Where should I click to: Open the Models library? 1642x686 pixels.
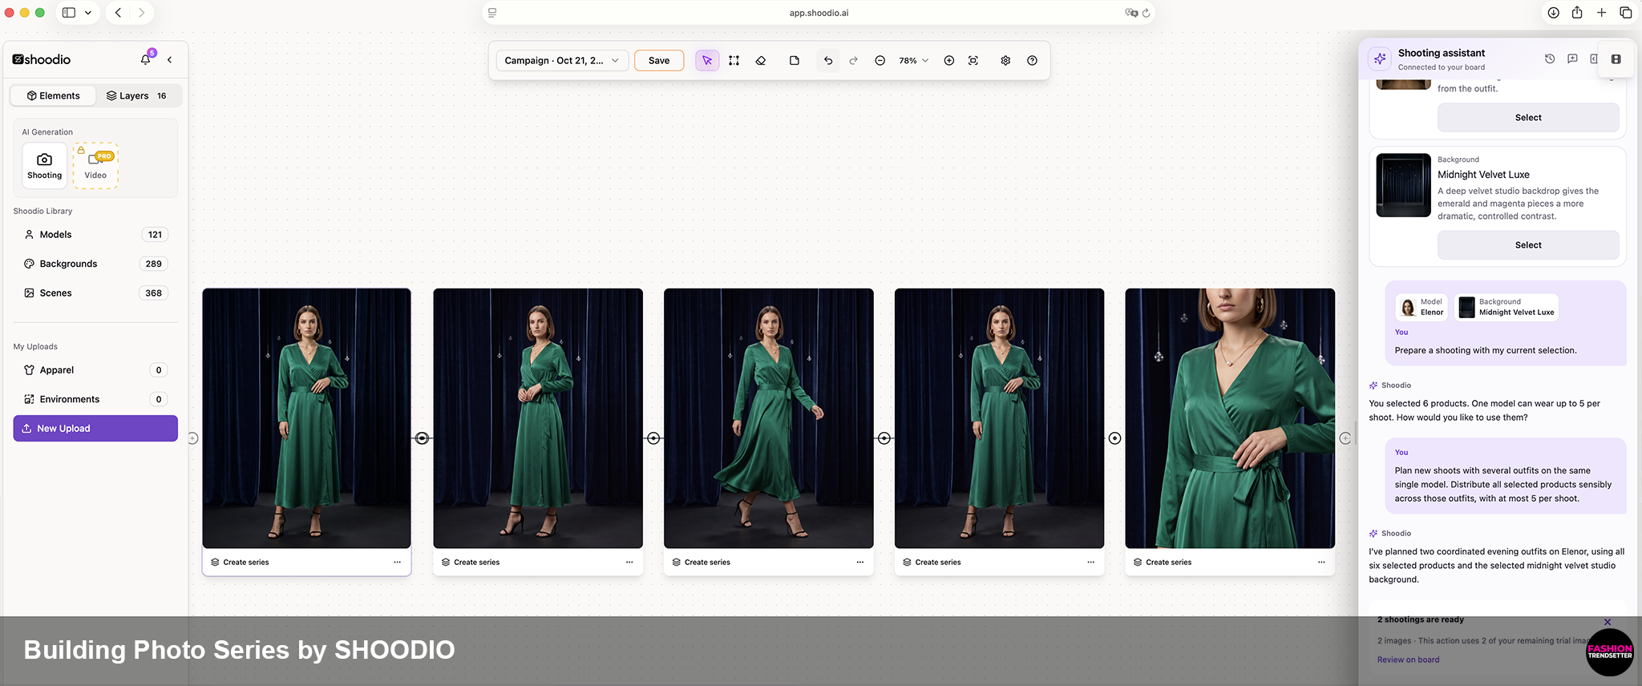pyautogui.click(x=95, y=235)
